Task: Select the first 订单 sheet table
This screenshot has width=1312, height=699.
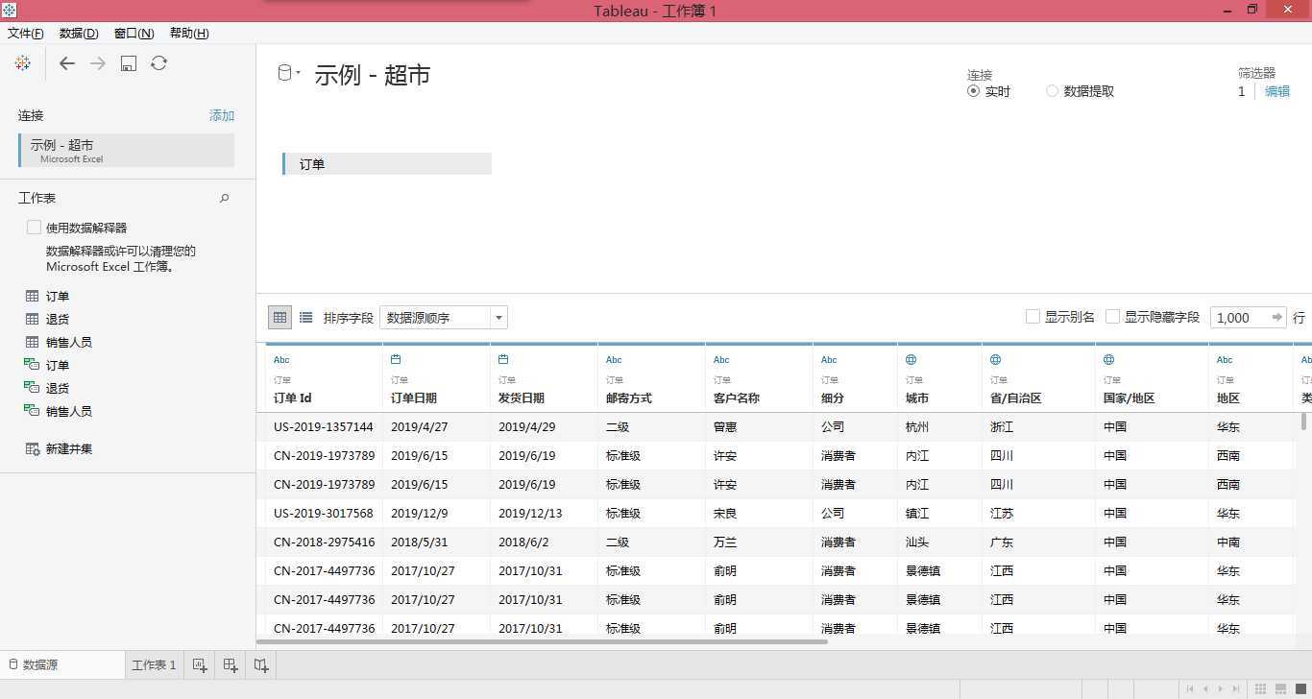Action: 48,297
